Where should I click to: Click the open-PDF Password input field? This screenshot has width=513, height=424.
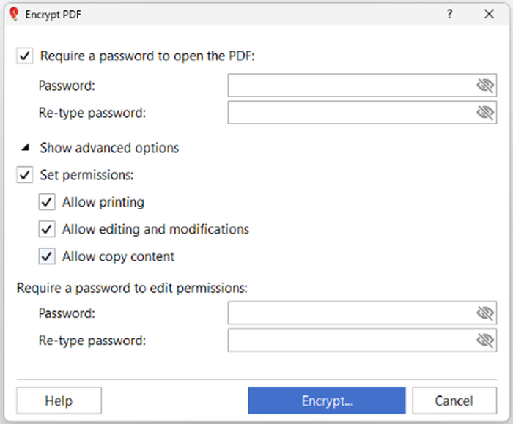pos(362,86)
